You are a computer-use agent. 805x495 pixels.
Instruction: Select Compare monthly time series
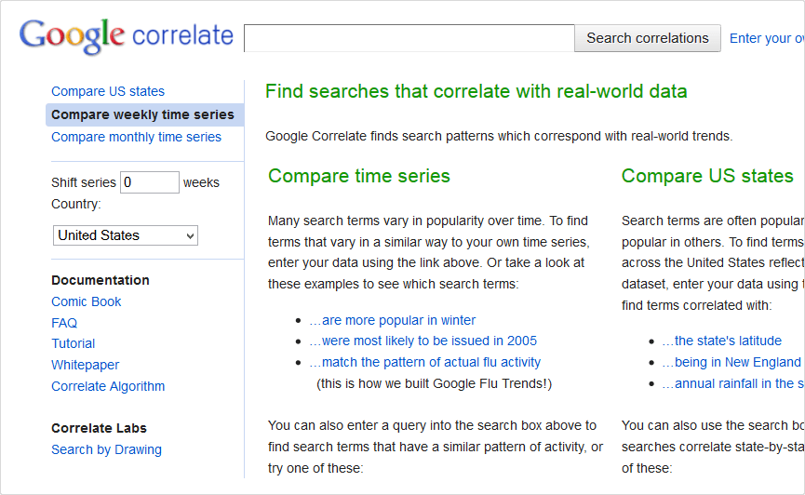[x=136, y=137]
